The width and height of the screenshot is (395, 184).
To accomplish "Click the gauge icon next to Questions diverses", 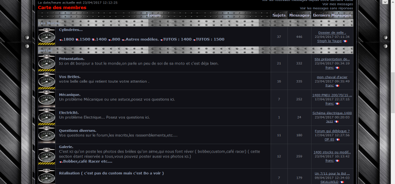I will pyautogui.click(x=46, y=135).
